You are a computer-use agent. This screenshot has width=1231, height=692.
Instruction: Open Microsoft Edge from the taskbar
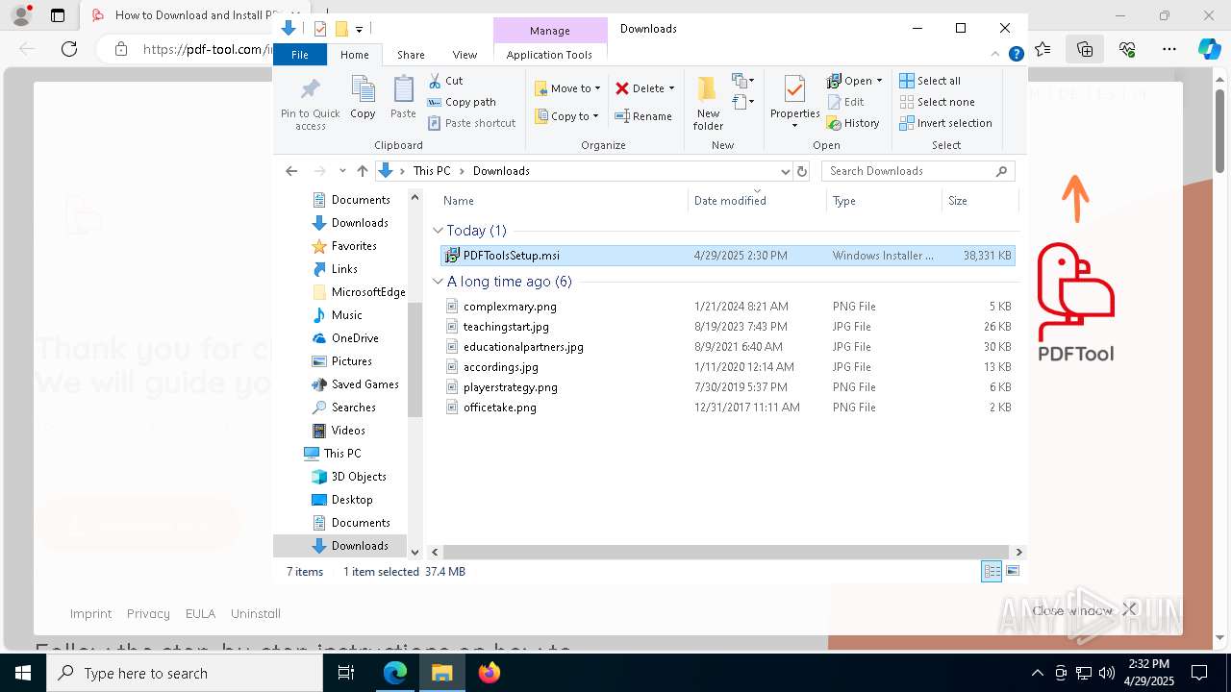(395, 673)
